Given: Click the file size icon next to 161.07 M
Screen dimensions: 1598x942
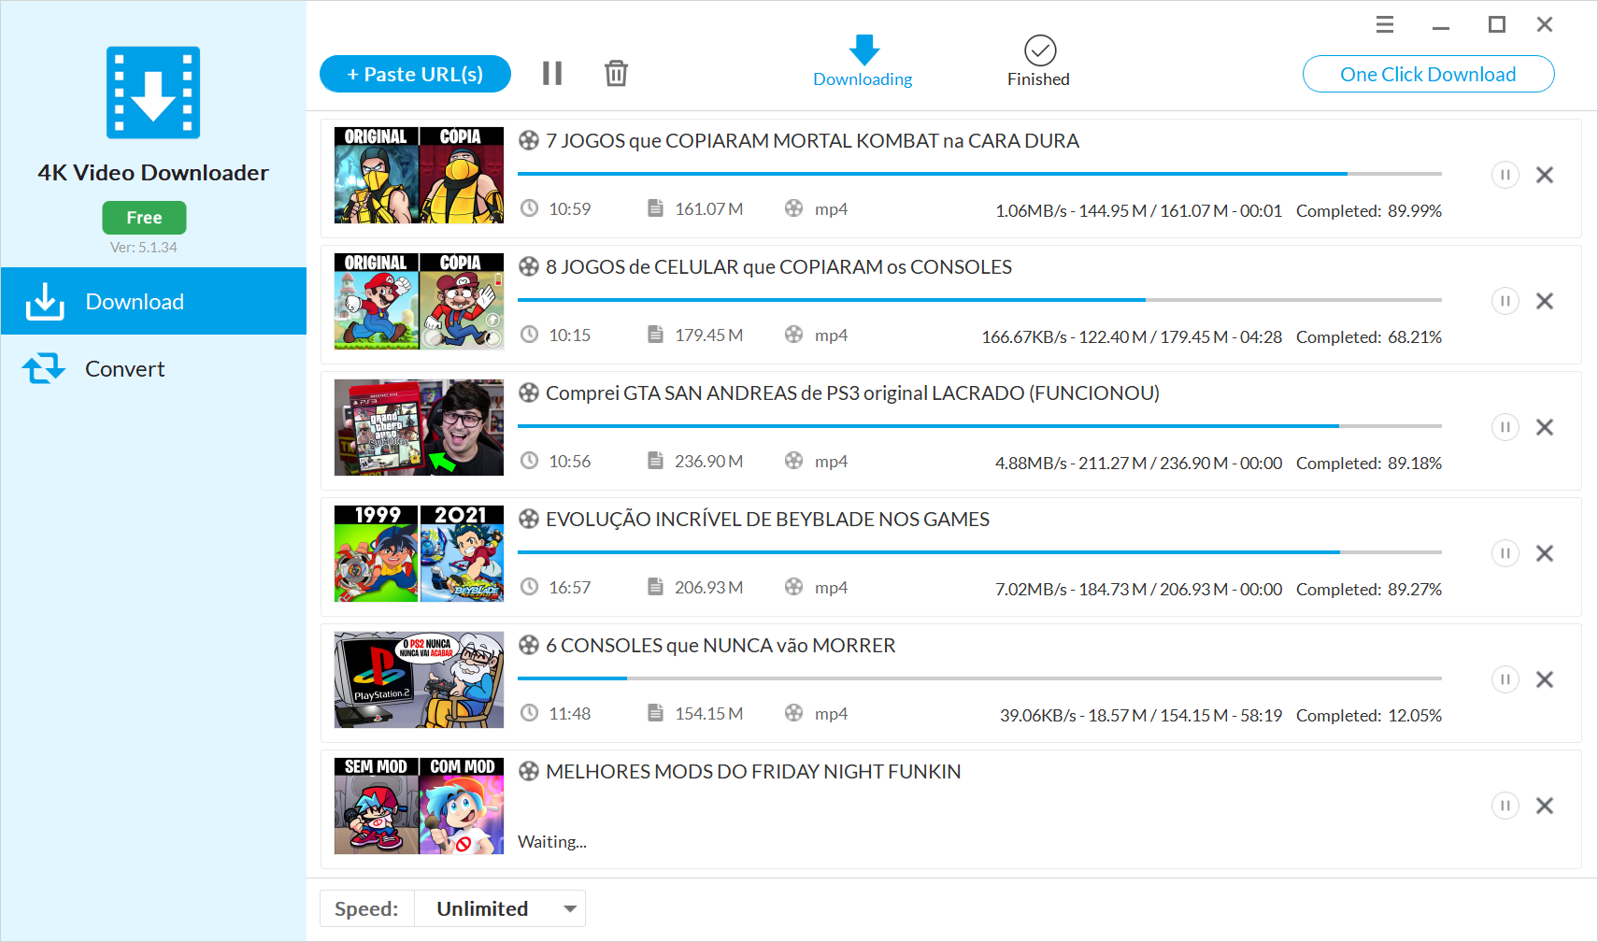Looking at the screenshot, I should point(655,208).
